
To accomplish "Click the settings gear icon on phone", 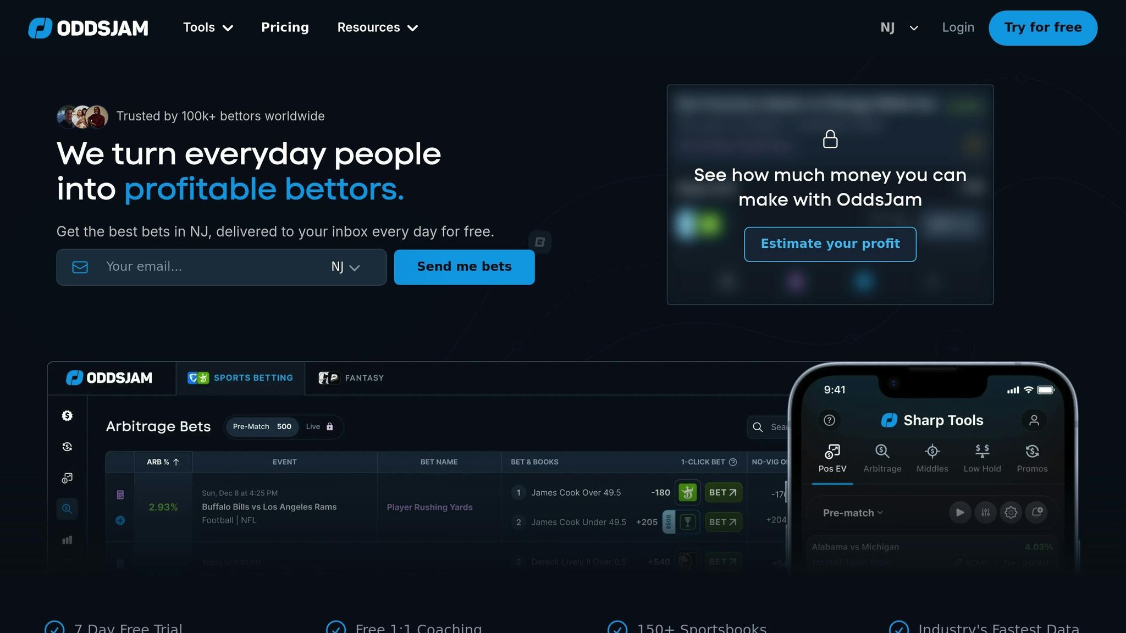I will [x=1011, y=513].
